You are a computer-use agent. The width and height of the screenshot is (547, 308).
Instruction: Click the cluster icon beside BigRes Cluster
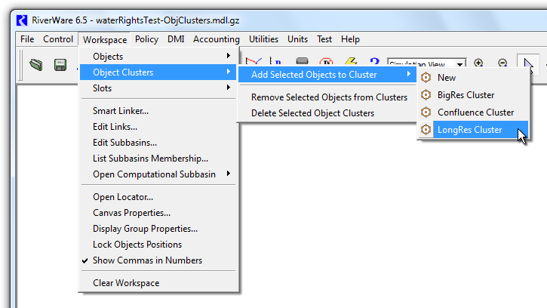point(426,94)
